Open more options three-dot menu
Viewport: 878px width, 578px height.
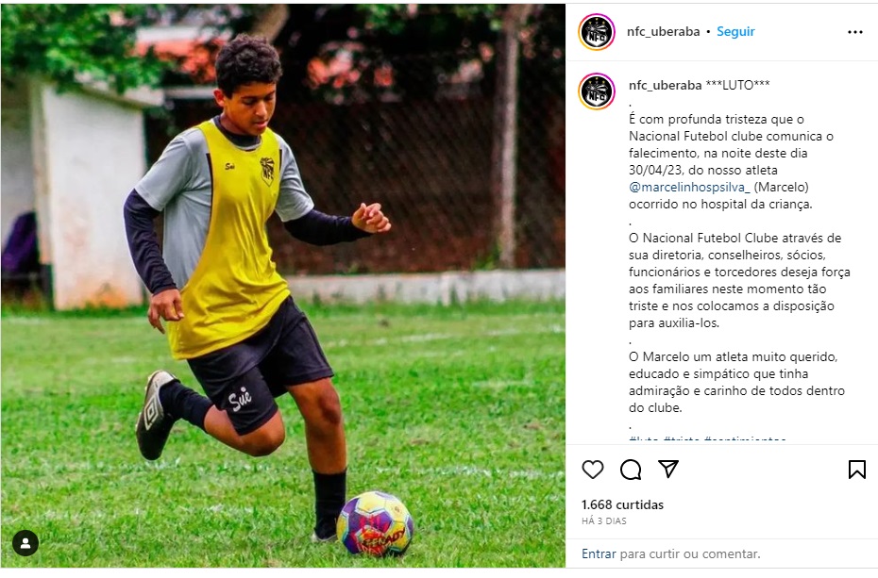tap(855, 32)
